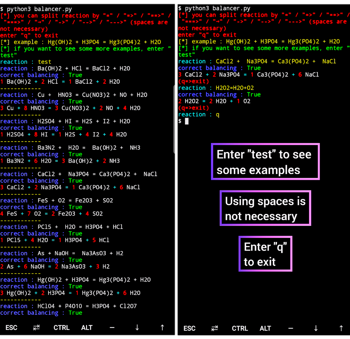The image size is (350, 339).
Task: Click the first '(q=>exit)' hint in right terminal
Action: click(x=194, y=81)
